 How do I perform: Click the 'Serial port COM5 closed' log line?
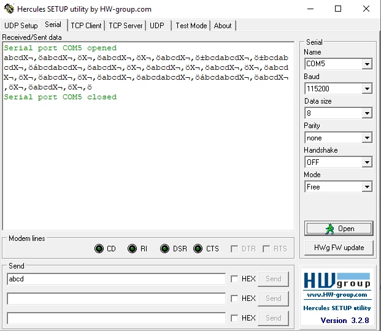60,97
